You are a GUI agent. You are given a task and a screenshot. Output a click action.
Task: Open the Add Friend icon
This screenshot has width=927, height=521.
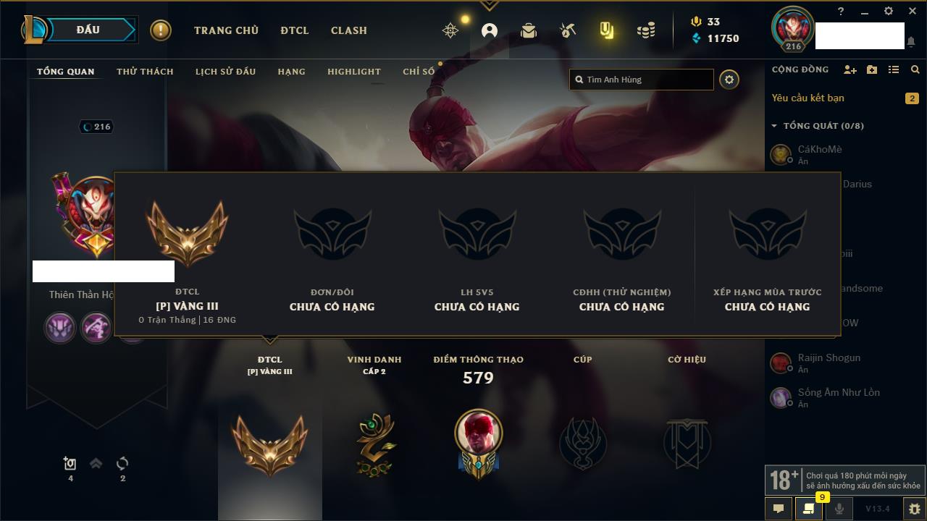[850, 69]
